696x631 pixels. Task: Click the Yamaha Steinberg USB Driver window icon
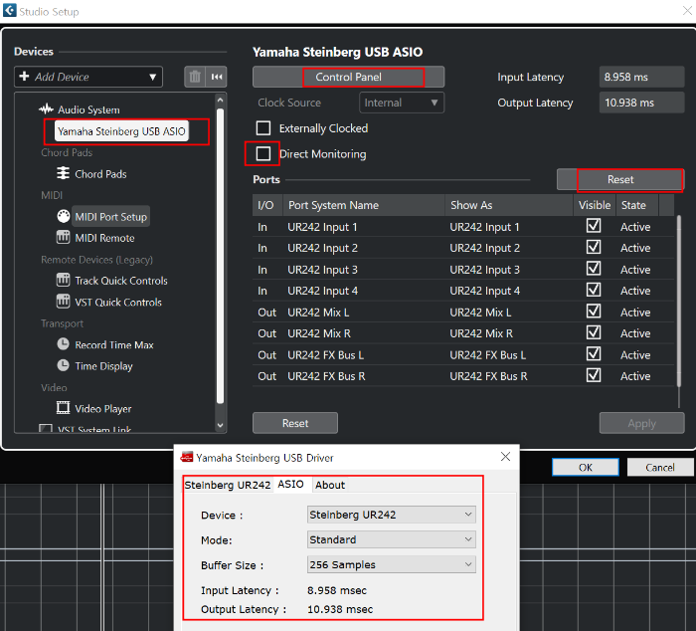pos(187,457)
